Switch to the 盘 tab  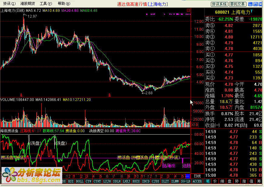click(229, 181)
